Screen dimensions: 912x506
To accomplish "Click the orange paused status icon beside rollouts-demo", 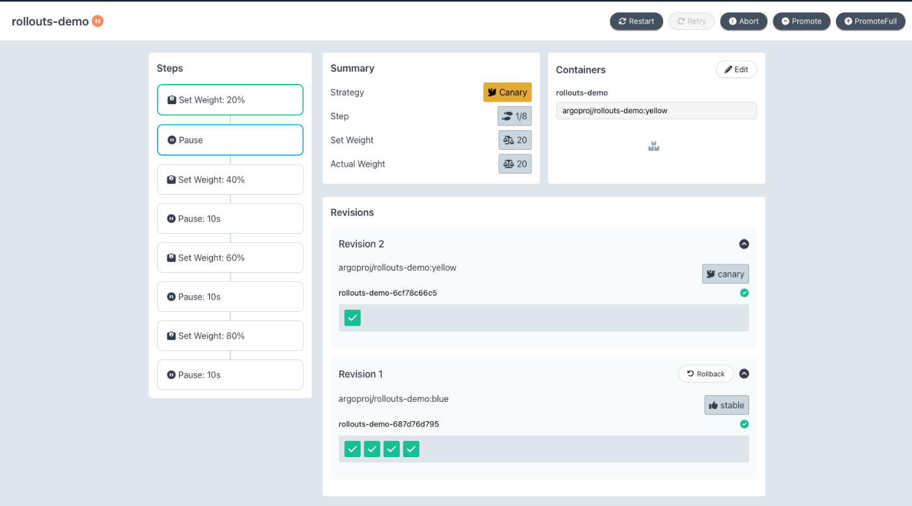I will click(98, 21).
